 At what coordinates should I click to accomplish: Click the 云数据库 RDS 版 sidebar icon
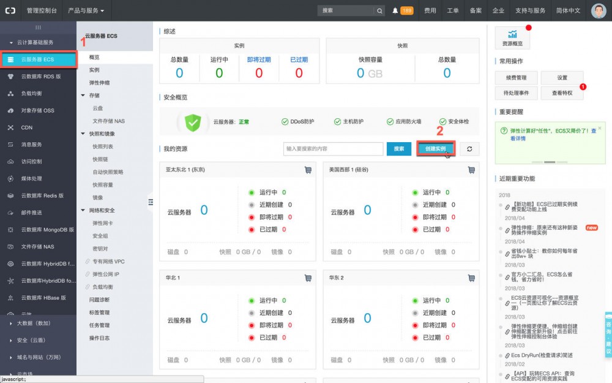coord(10,77)
